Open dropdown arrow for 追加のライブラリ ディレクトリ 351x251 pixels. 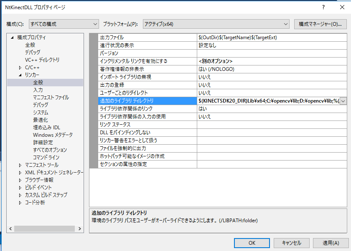(x=343, y=101)
